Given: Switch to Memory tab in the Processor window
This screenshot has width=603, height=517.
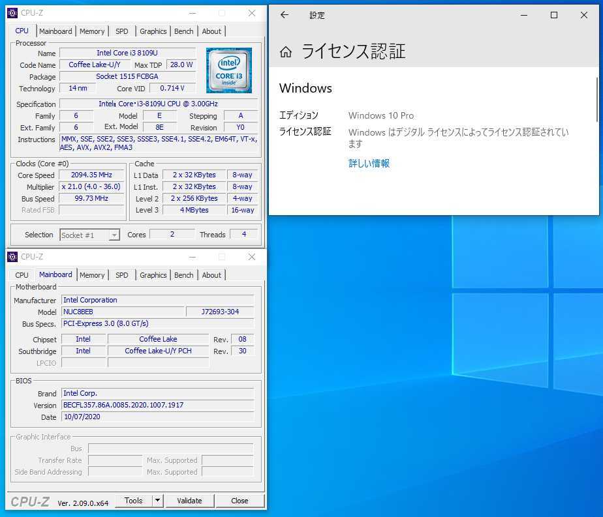Looking at the screenshot, I should [x=92, y=31].
